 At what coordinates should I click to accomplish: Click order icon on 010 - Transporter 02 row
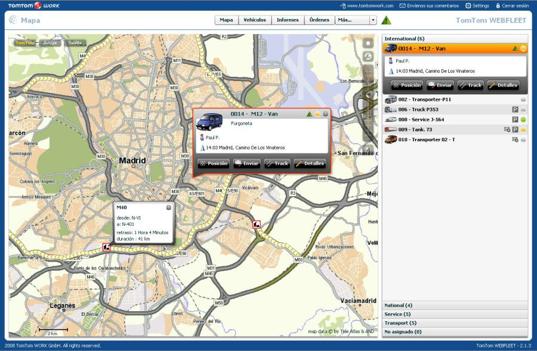tap(515, 139)
